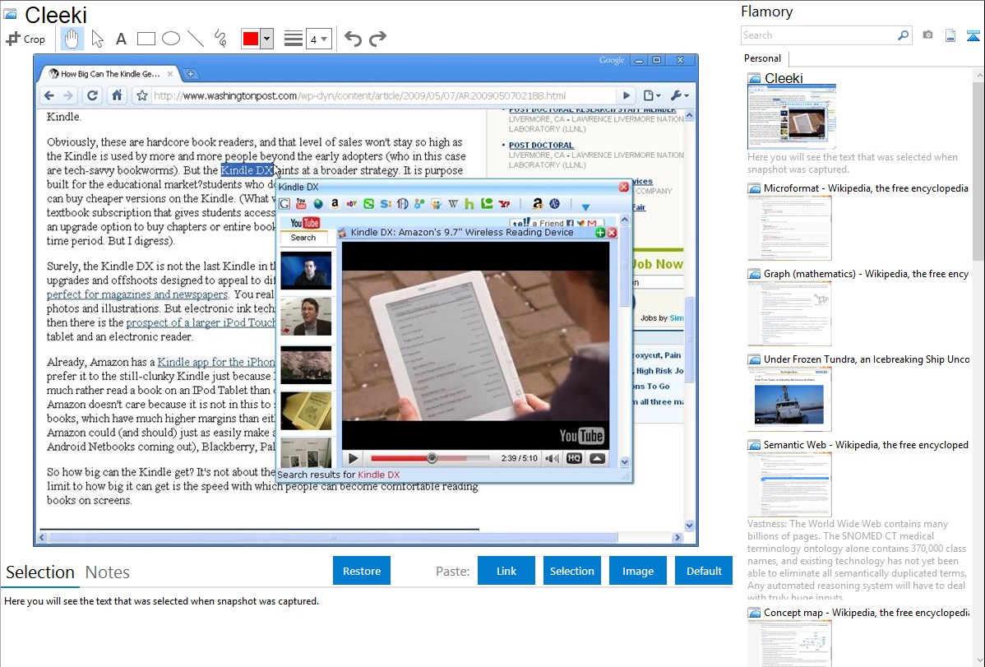The width and height of the screenshot is (985, 667).
Task: Click the Link paste button
Action: (x=506, y=571)
